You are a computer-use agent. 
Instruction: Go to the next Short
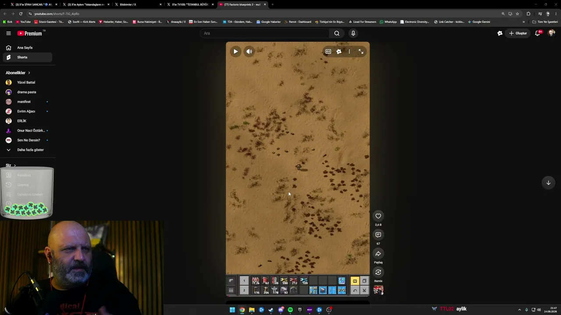(x=548, y=183)
